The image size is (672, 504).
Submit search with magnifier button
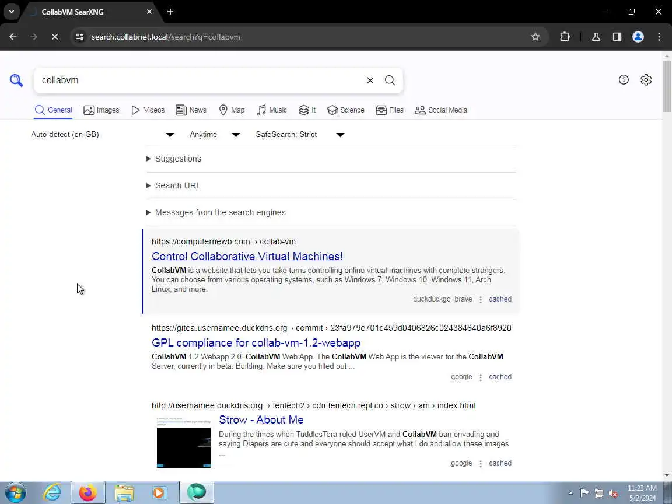390,80
